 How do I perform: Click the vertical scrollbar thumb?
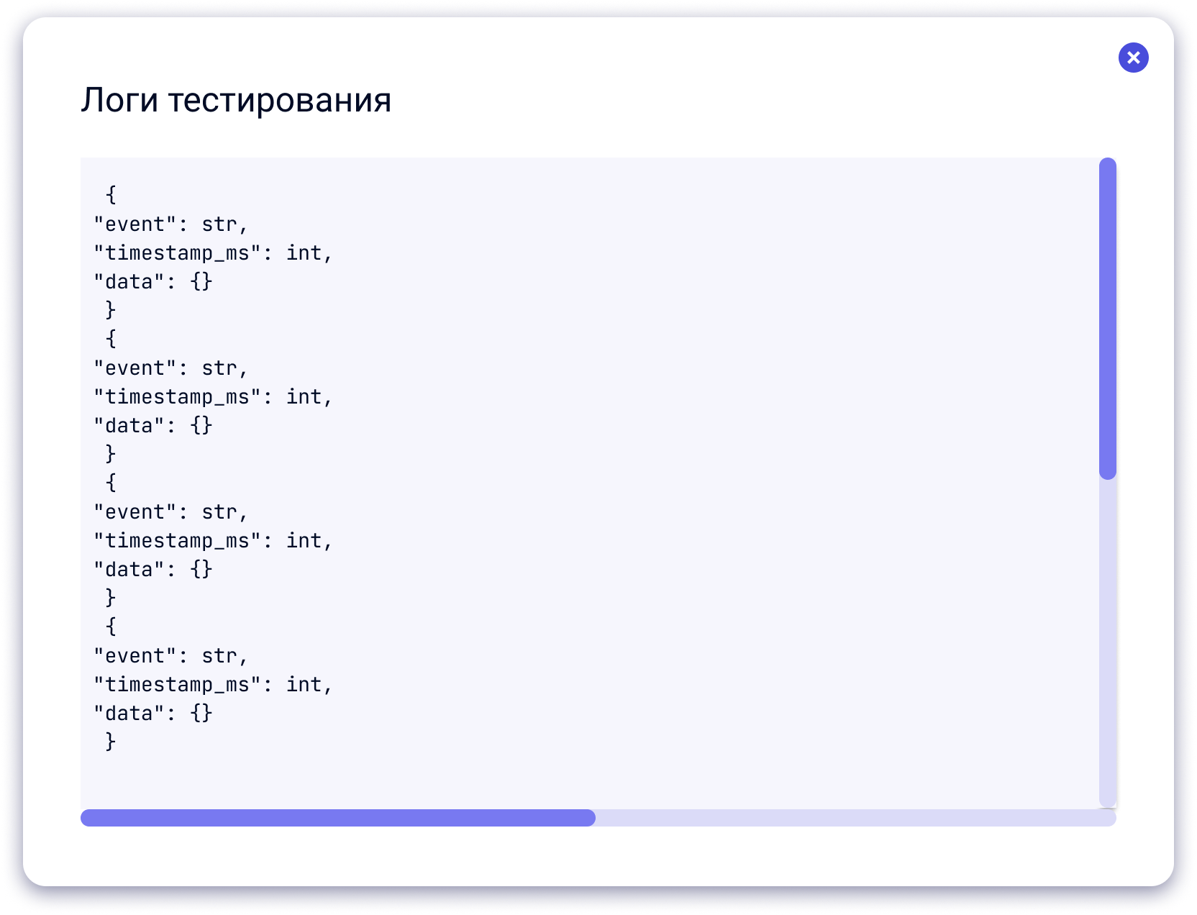pyautogui.click(x=1108, y=319)
